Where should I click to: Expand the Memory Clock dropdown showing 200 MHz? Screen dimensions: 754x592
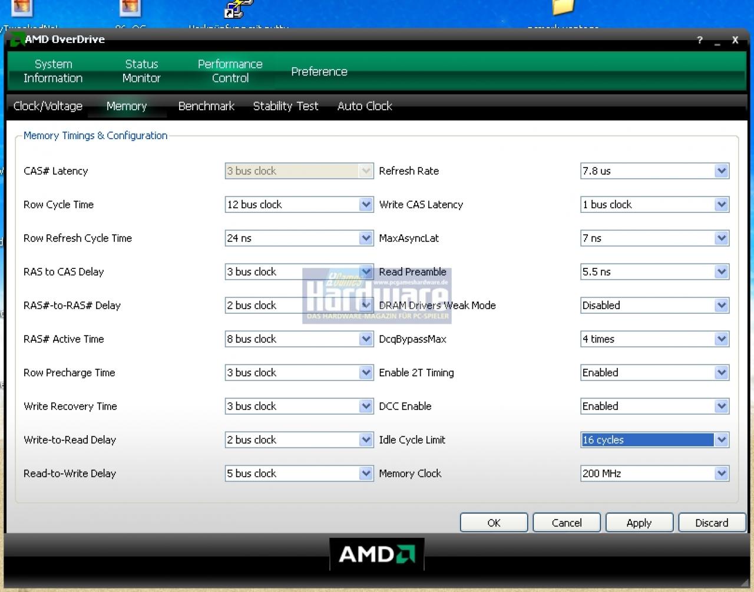pyautogui.click(x=655, y=473)
